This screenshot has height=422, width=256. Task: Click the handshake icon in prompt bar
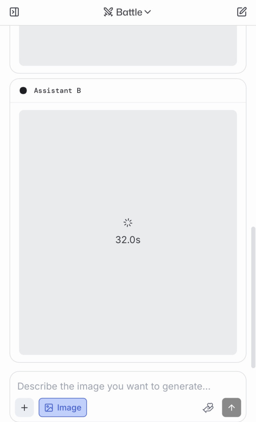208,407
